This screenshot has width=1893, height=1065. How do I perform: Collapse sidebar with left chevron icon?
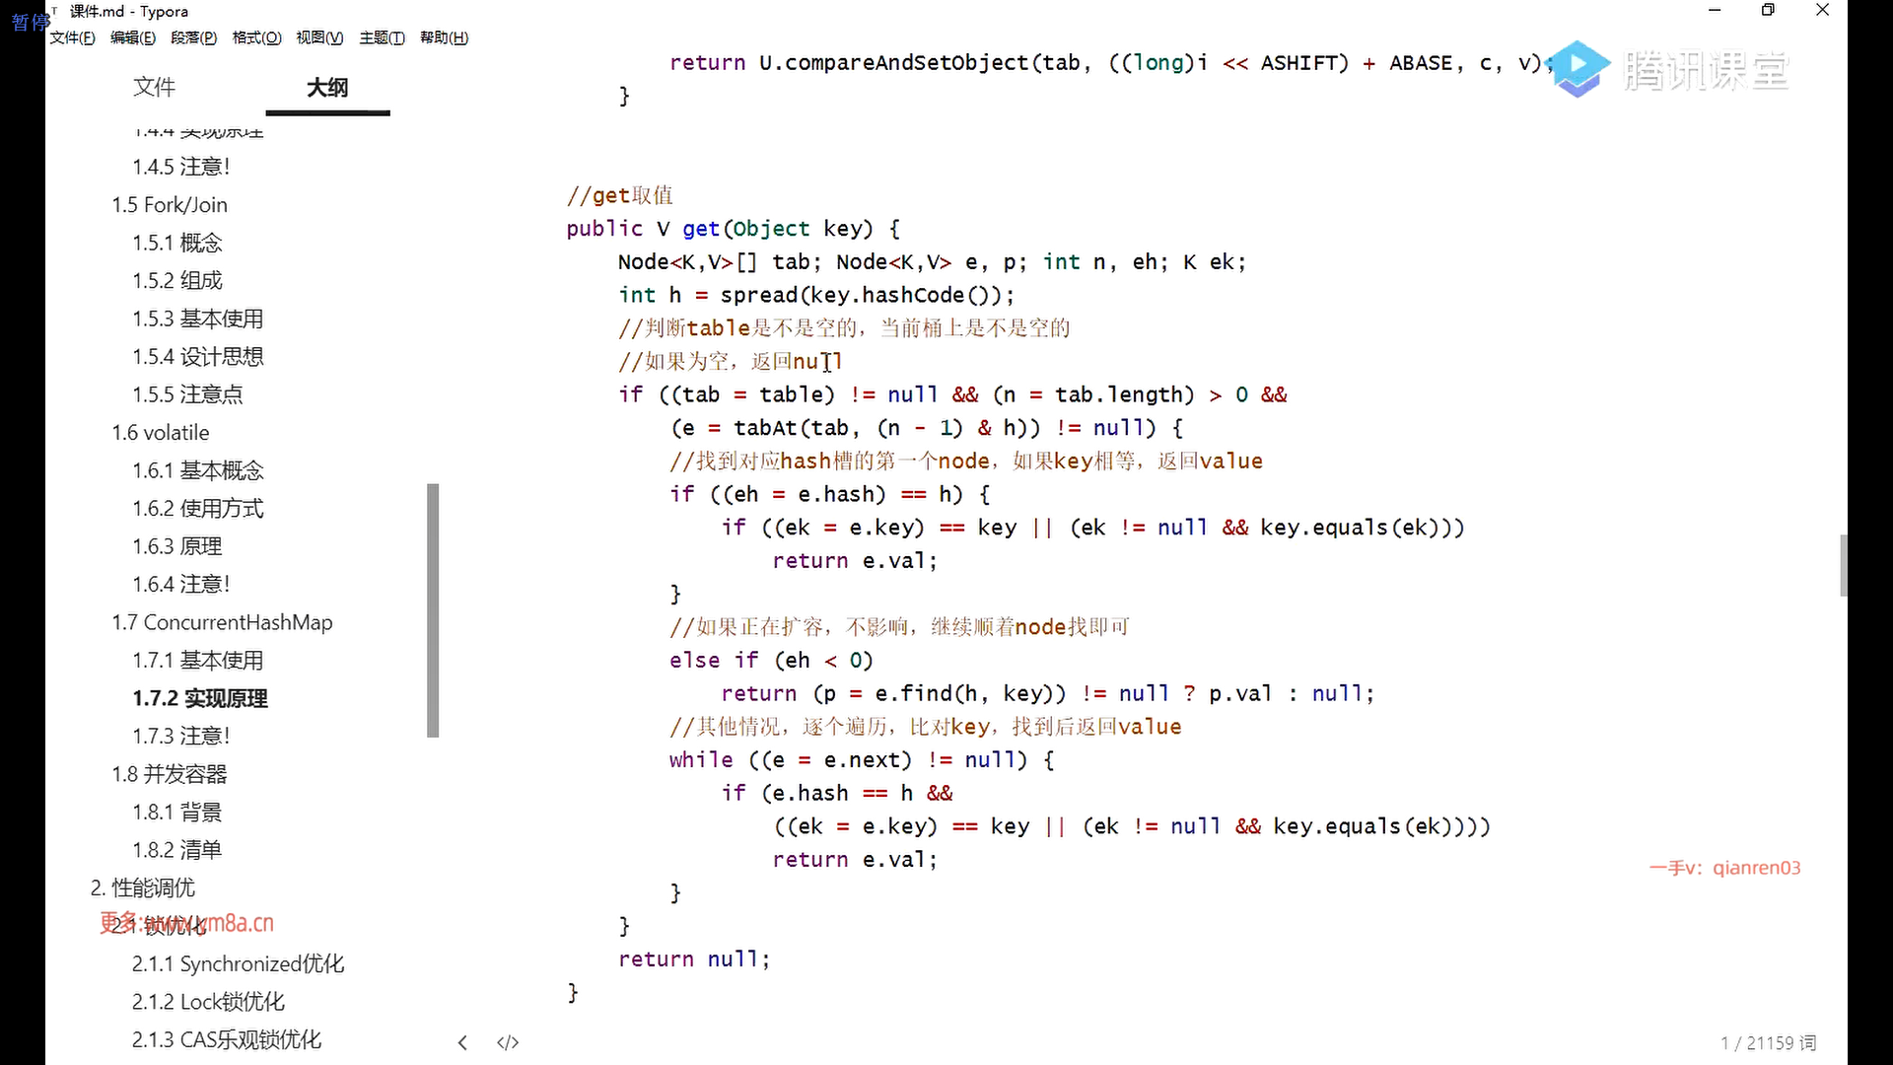(462, 1042)
